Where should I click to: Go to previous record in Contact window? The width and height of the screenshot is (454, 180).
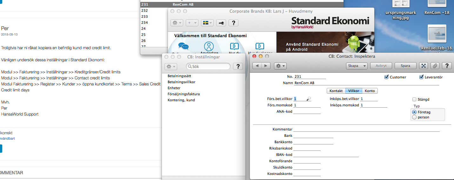(x=257, y=66)
